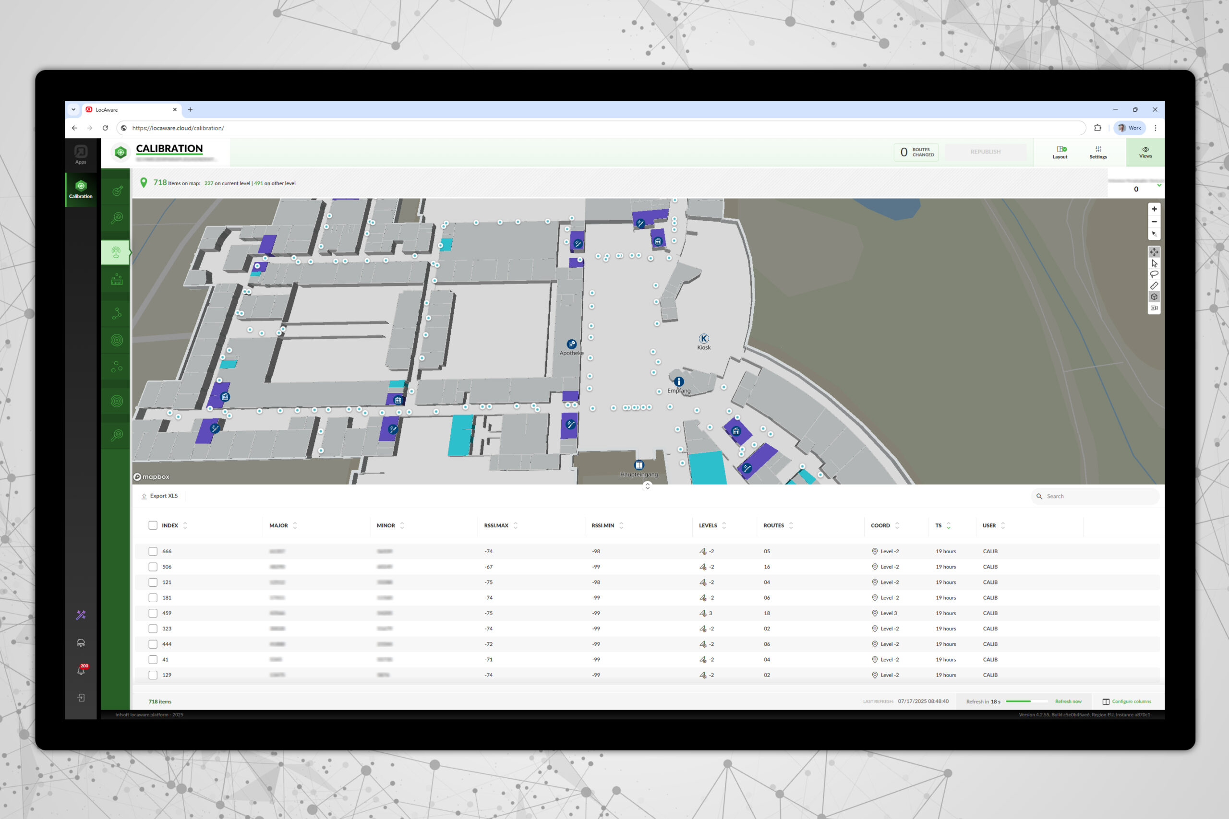1229x819 pixels.
Task: Click the table Search field
Action: click(x=1097, y=496)
